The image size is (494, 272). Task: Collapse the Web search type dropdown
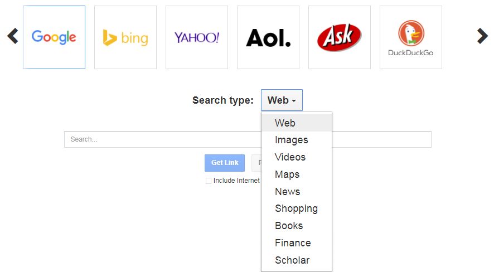point(282,100)
